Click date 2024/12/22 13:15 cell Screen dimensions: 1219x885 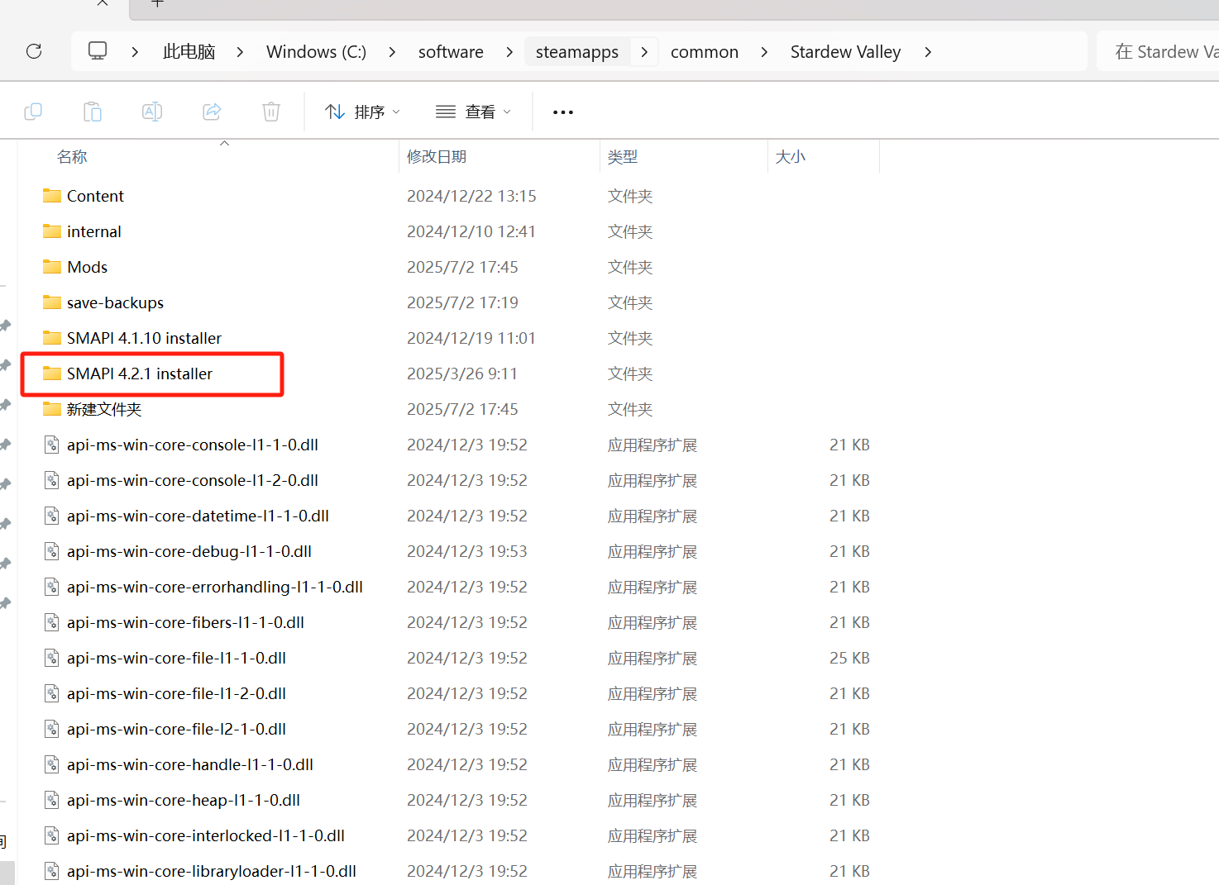471,196
